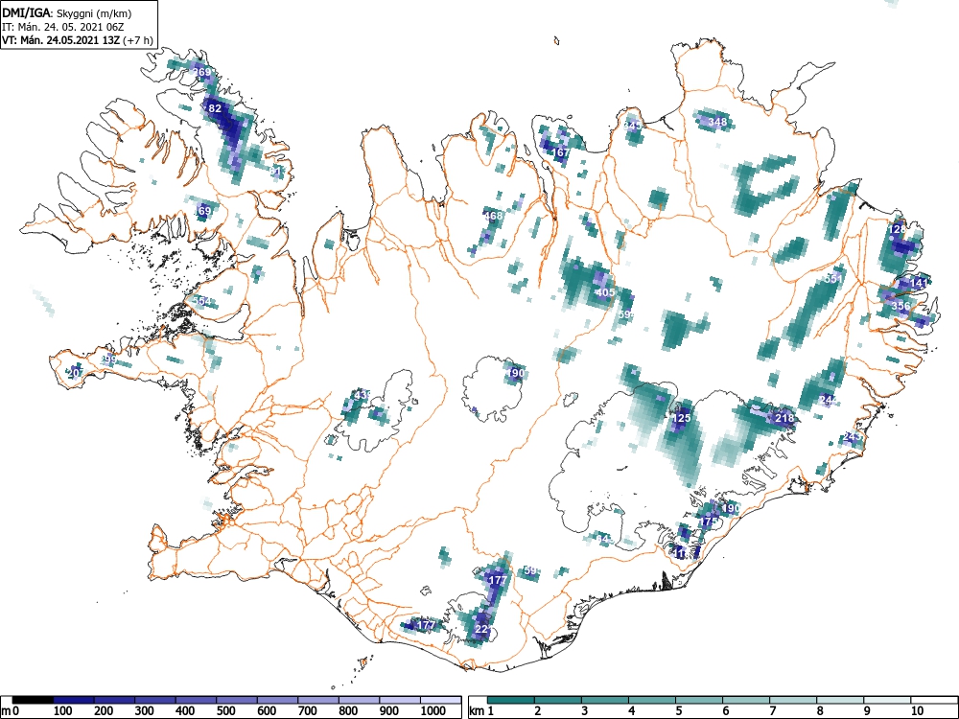Click the 'IT: Mán. 24. 05. 2021 06Z' line
The image size is (959, 719).
click(x=63, y=27)
